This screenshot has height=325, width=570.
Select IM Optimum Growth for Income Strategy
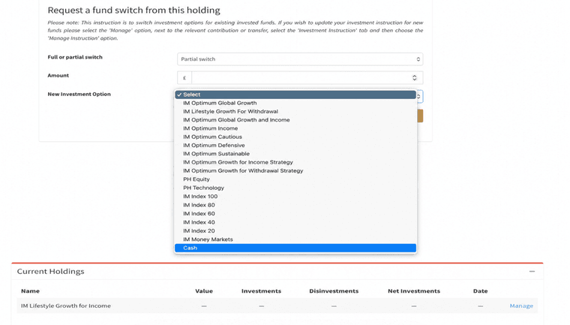238,162
